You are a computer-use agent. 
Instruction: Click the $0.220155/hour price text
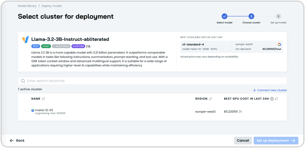[x=272, y=49]
